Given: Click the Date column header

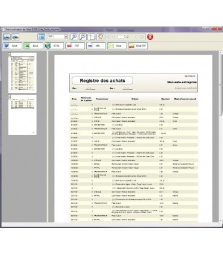Looking at the screenshot, I should tap(74, 99).
